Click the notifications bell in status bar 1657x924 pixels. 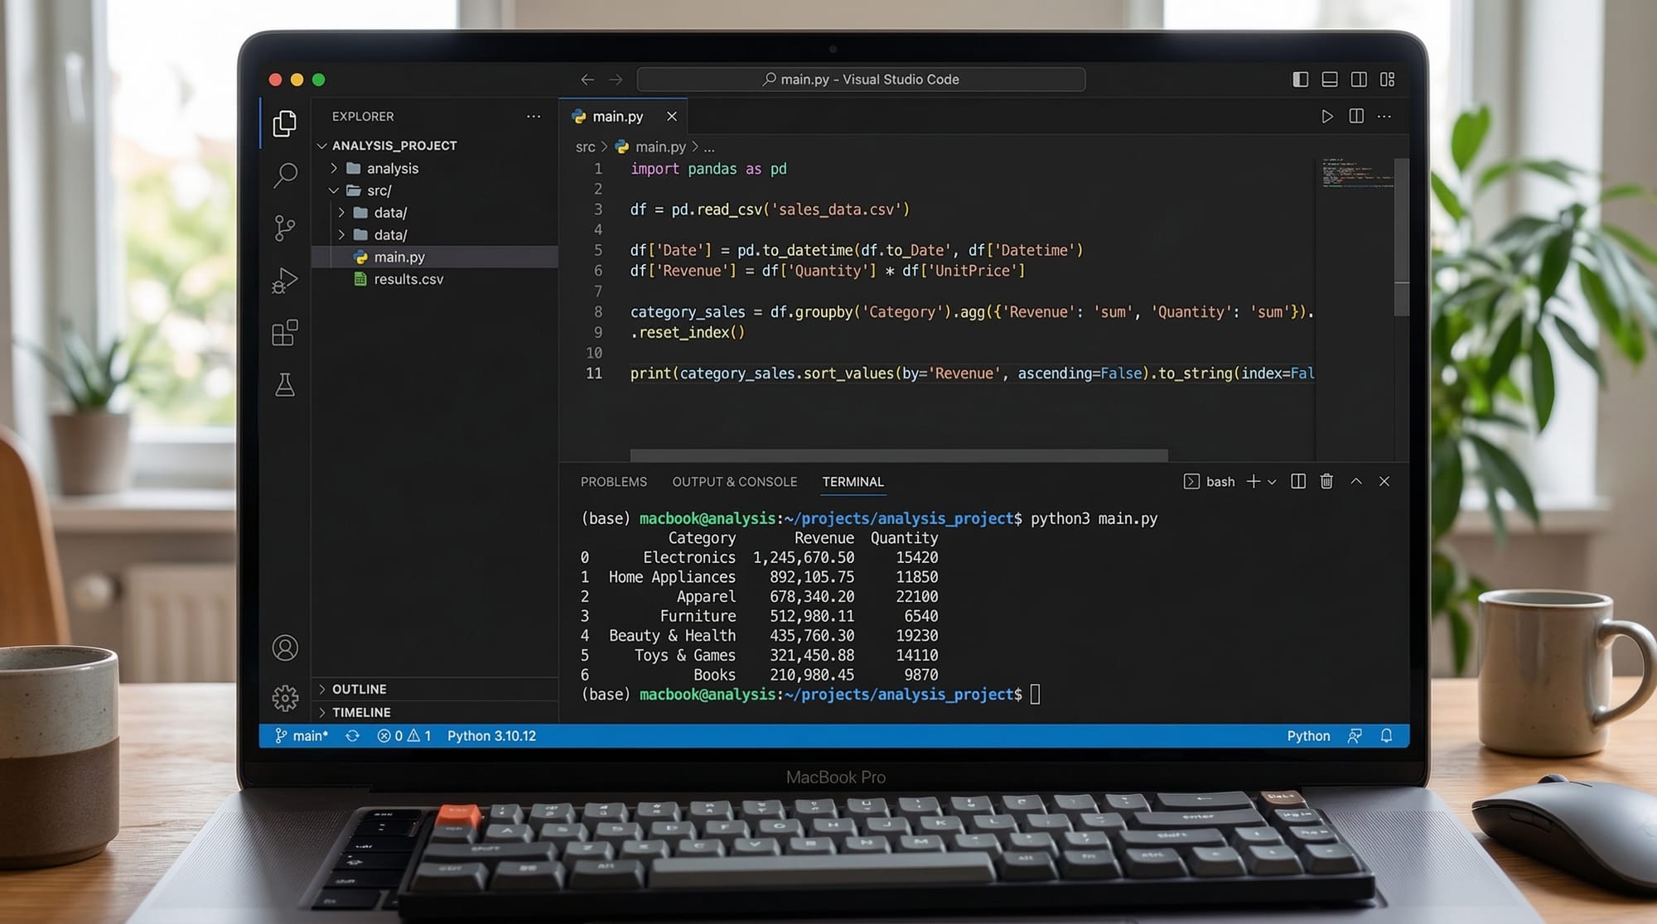(1385, 736)
